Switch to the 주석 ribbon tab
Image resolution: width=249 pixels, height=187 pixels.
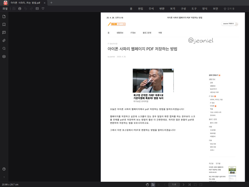point(151,9)
